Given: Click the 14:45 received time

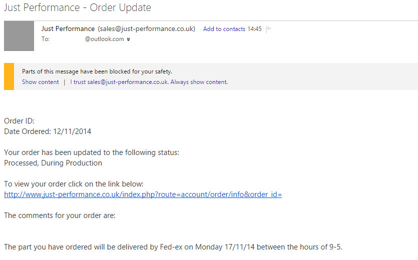Looking at the screenshot, I should [254, 29].
